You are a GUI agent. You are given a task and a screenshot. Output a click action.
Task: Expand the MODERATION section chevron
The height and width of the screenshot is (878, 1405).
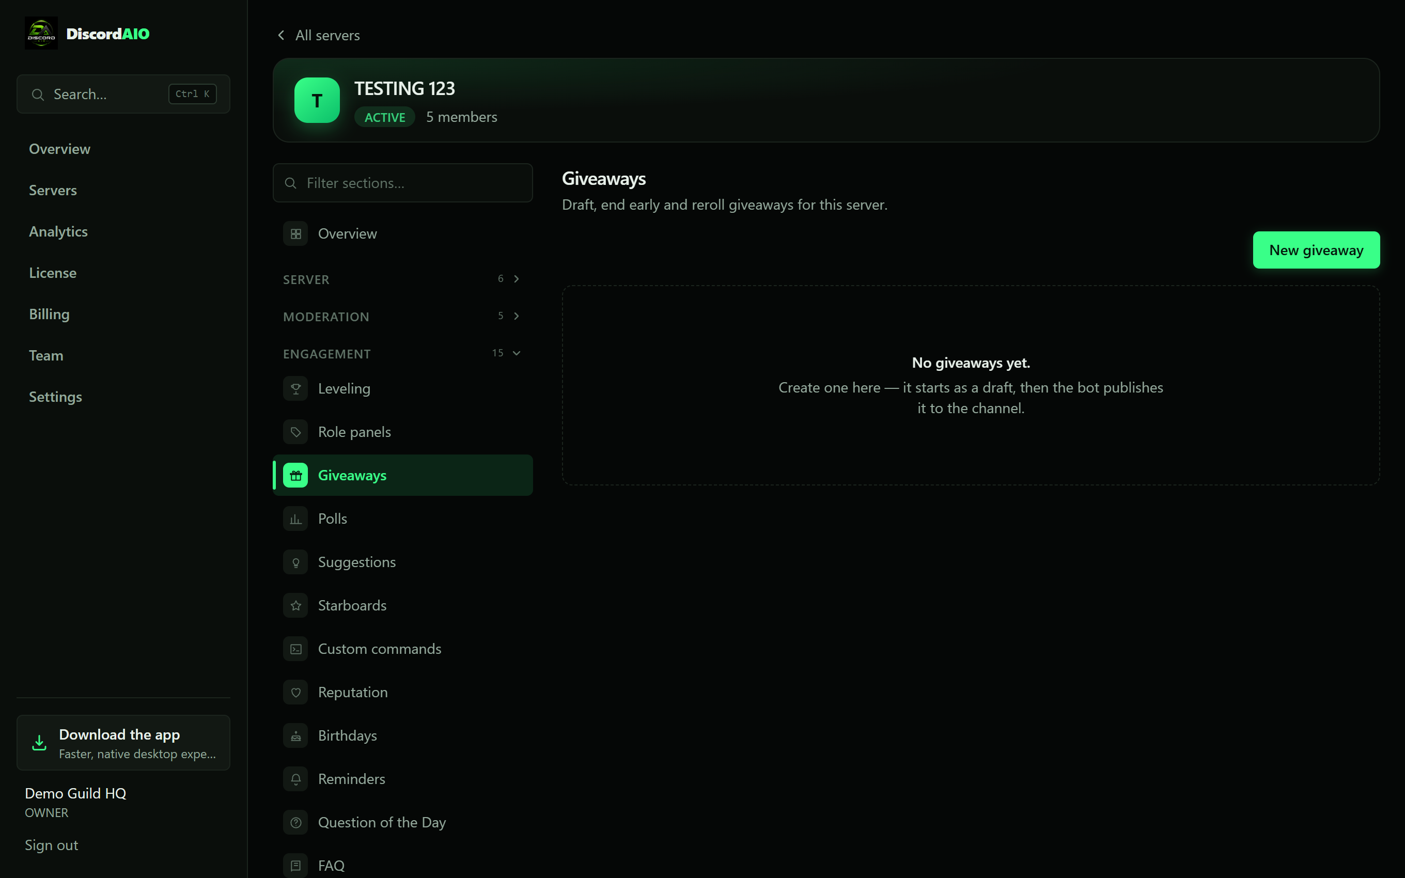click(x=516, y=316)
